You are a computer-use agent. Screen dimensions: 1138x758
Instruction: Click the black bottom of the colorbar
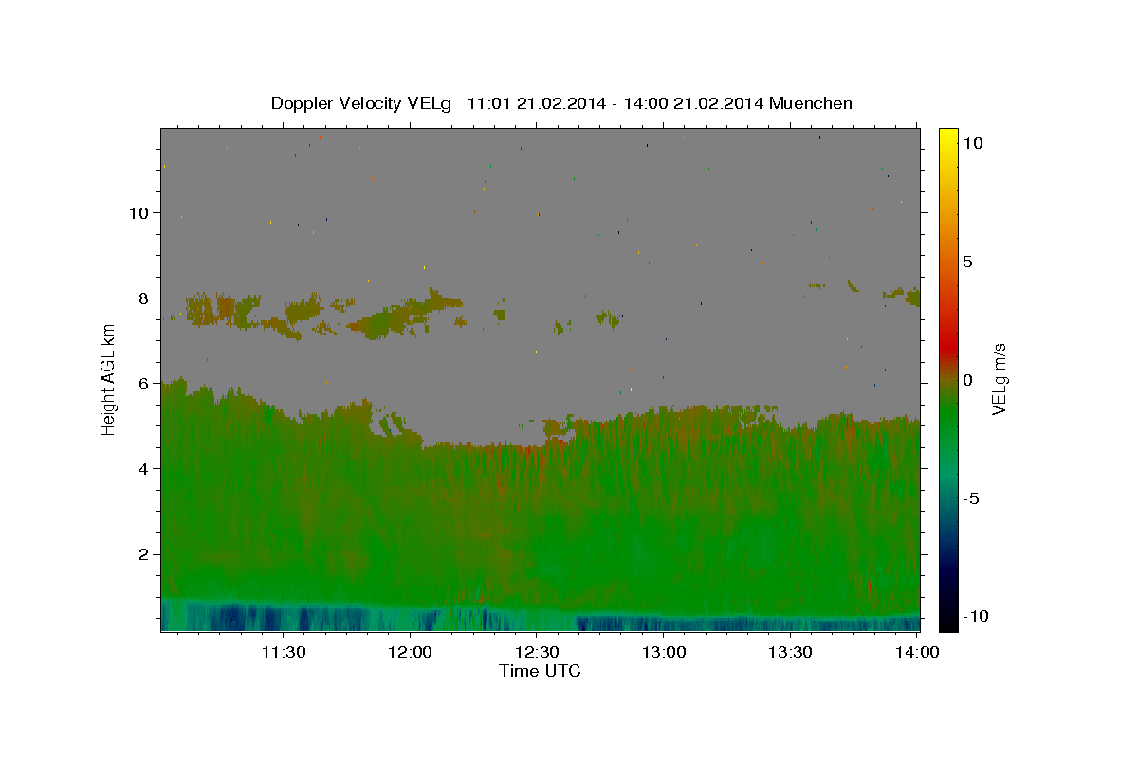tap(947, 622)
